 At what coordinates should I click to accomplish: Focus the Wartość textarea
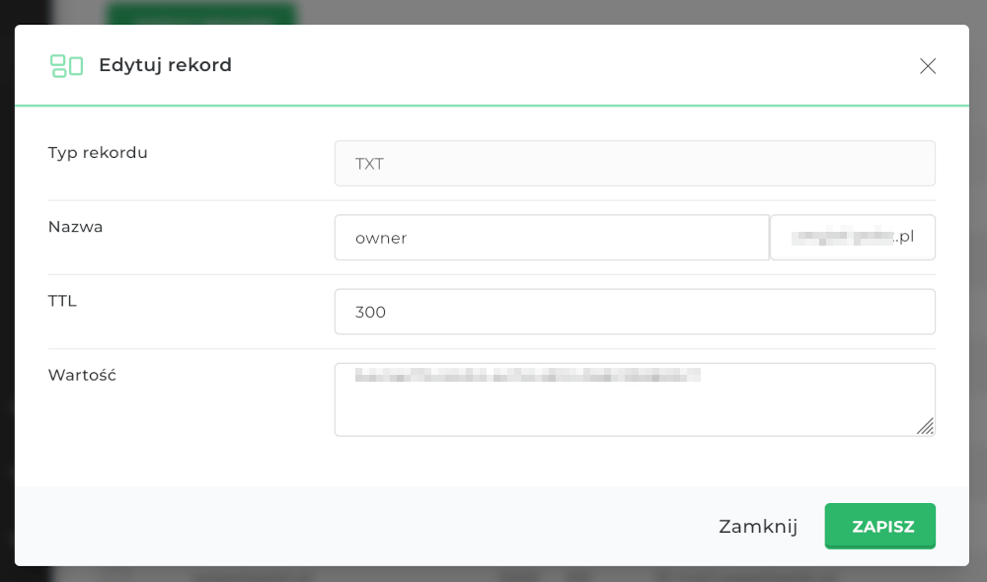coord(635,399)
